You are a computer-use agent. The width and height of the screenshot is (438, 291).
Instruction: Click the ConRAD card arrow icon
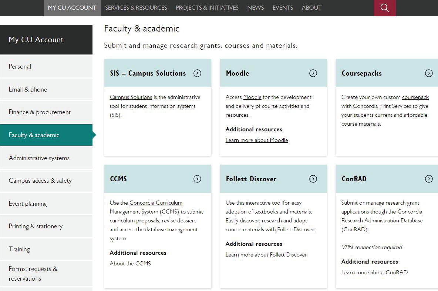coord(429,179)
